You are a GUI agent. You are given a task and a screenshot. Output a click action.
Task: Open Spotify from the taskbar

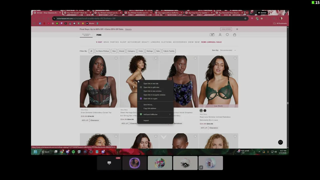click(73, 152)
